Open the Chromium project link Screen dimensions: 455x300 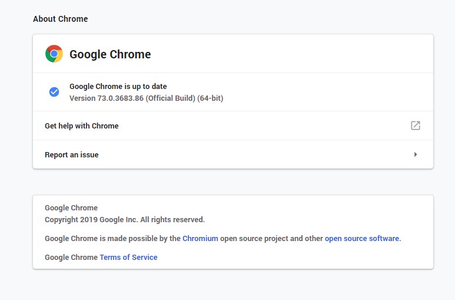coord(200,239)
